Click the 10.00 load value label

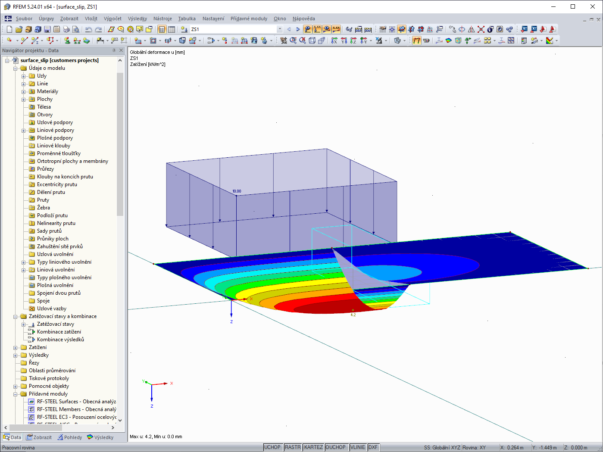click(237, 191)
